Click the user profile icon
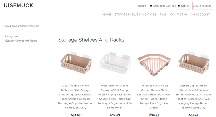This screenshot has height=117, width=216. (179, 6)
